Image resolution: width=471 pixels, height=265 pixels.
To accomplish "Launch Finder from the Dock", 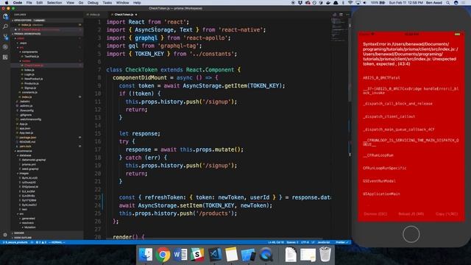I will tap(146, 255).
